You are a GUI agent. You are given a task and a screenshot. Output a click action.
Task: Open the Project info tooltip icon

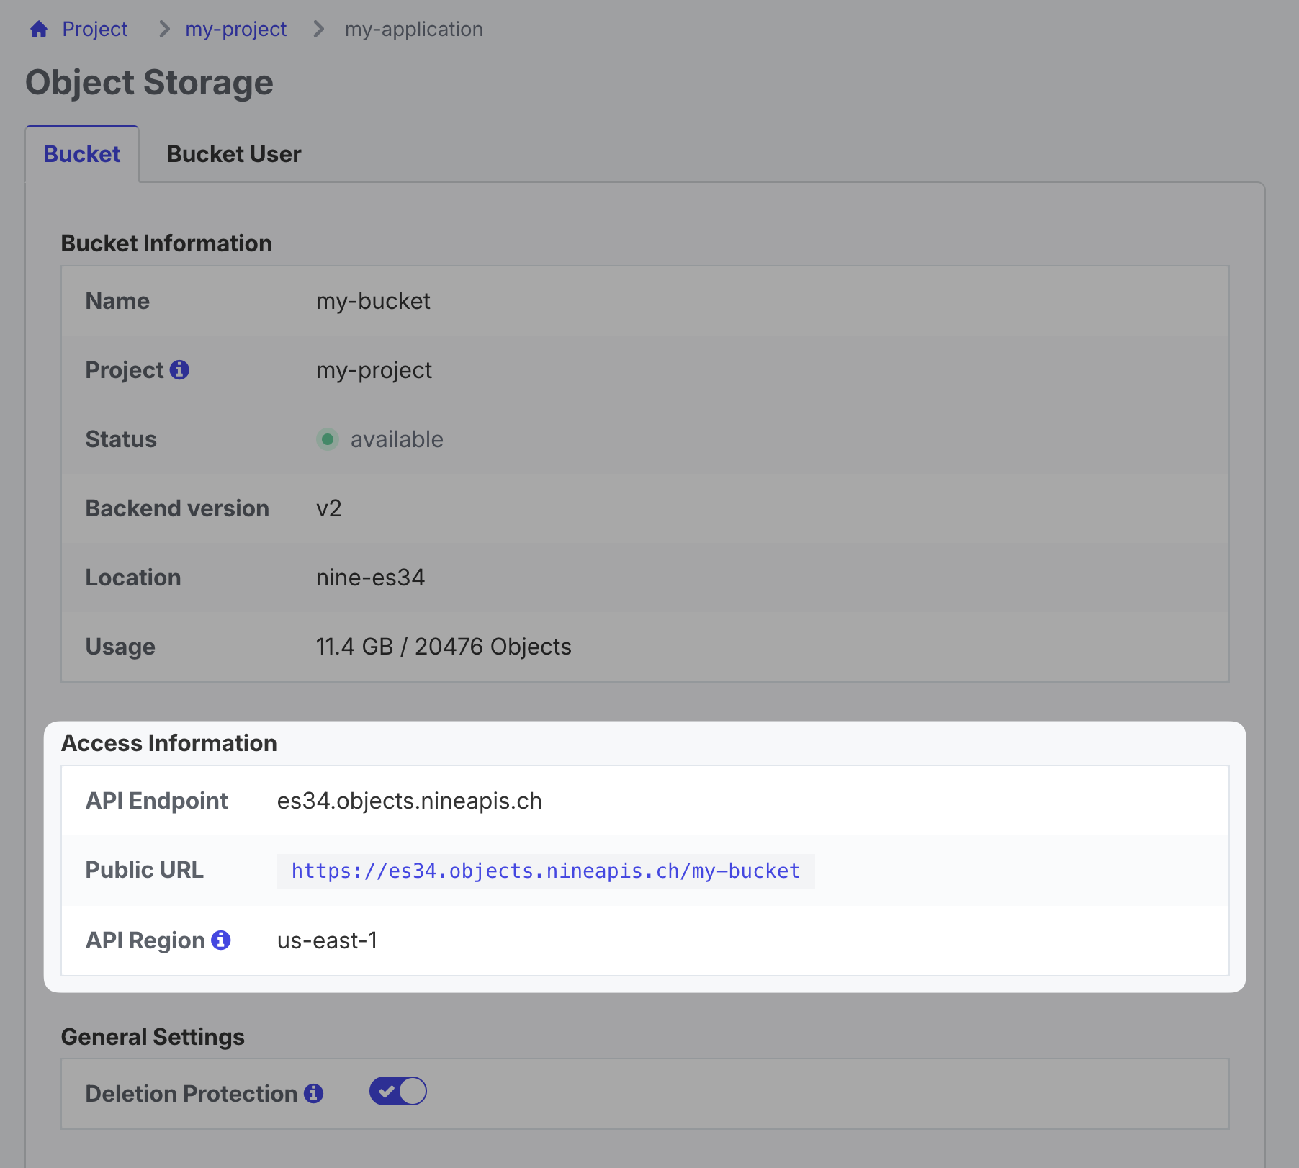pyautogui.click(x=182, y=369)
